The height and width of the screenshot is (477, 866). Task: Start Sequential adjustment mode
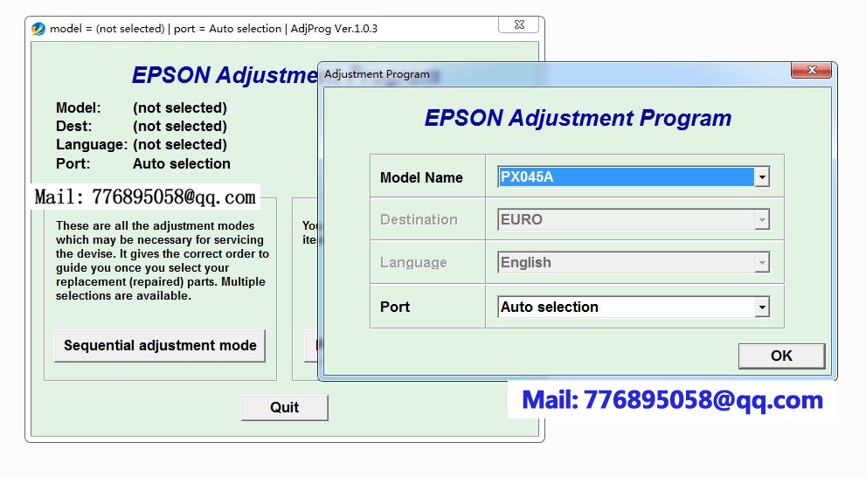(x=160, y=346)
